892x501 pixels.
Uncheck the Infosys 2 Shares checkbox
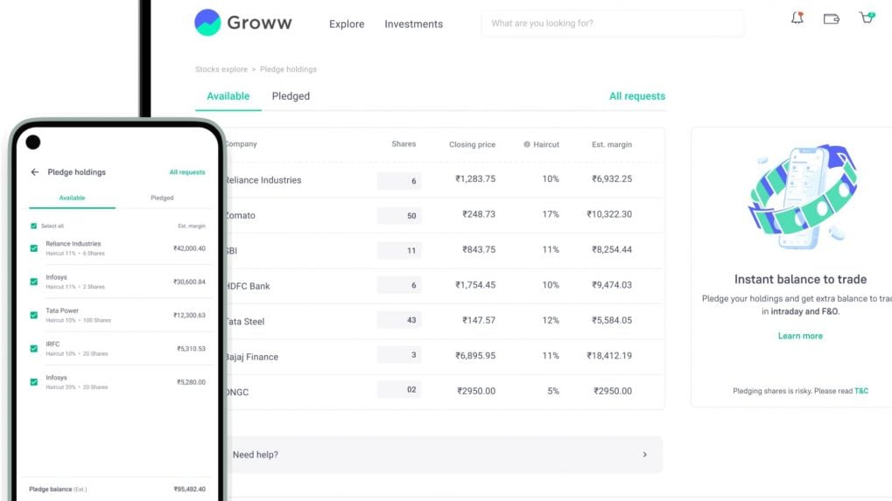33,282
